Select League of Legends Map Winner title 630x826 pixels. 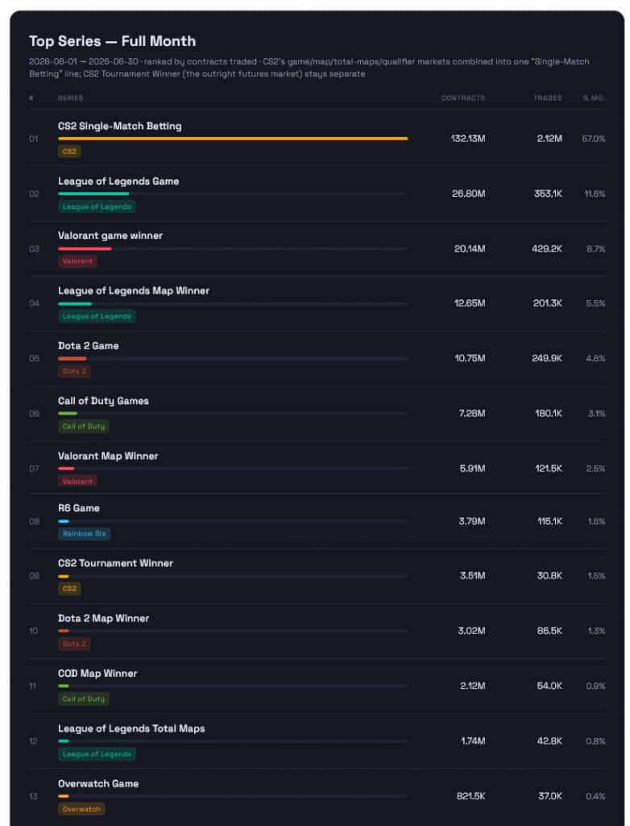click(x=134, y=290)
